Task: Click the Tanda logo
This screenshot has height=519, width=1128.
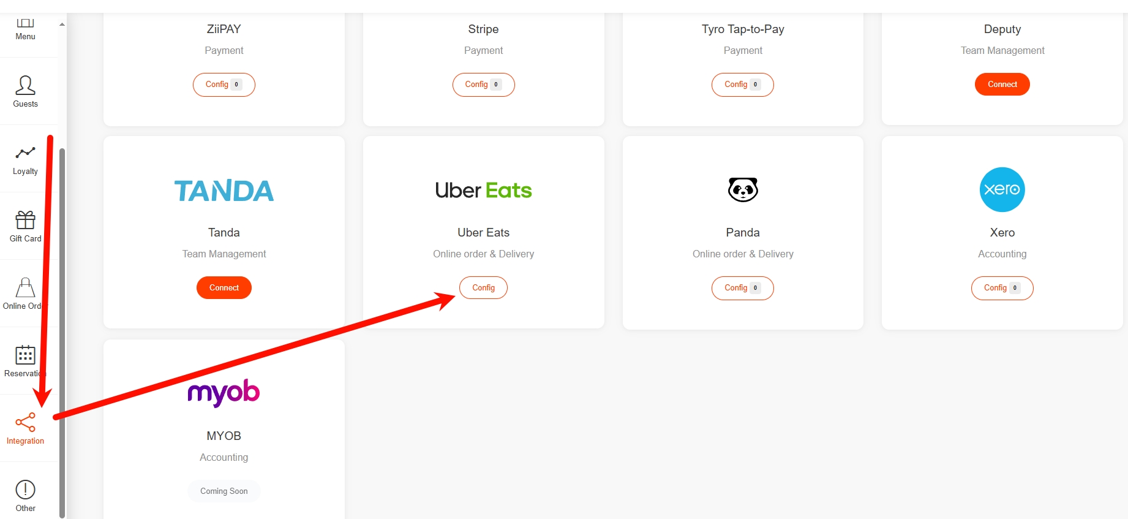Action: (x=224, y=191)
